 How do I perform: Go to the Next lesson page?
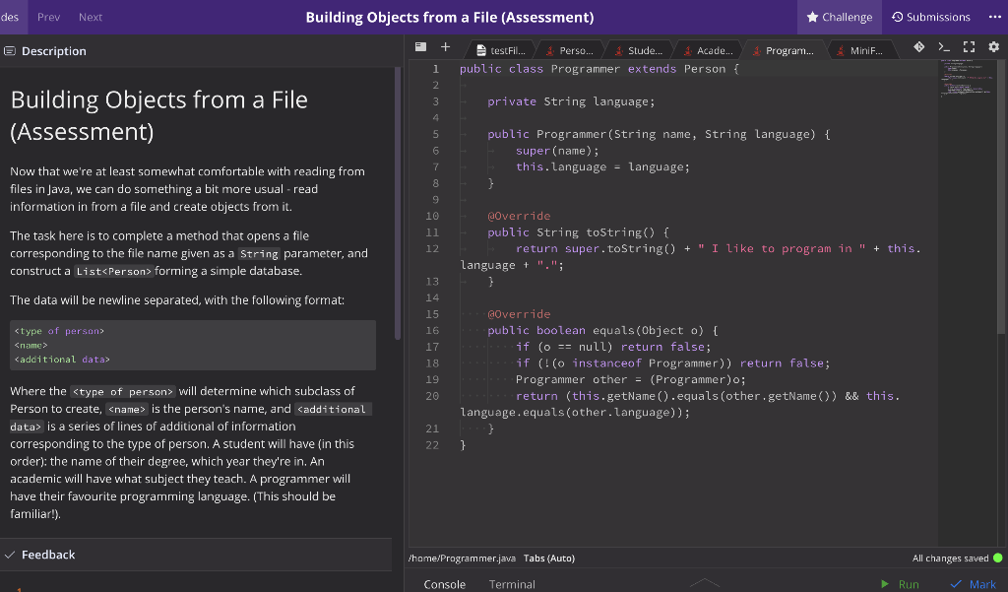(x=93, y=16)
